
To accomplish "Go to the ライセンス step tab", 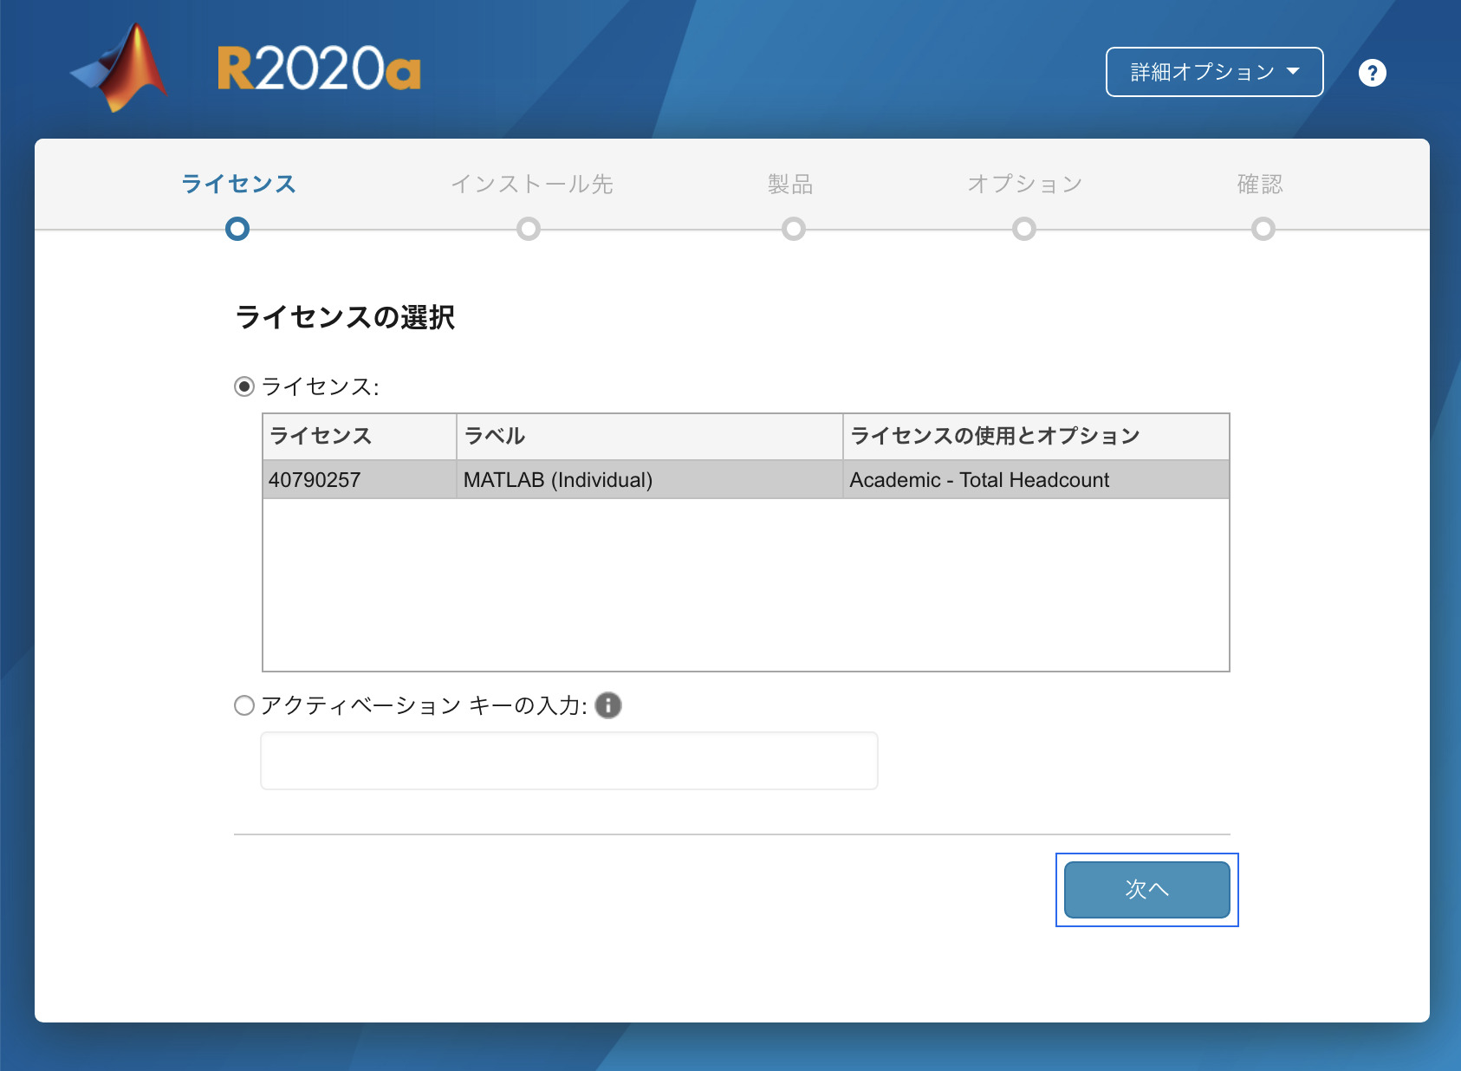I will coord(238,184).
